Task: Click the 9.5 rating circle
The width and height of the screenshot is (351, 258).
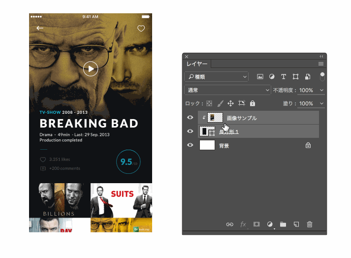Action: (x=128, y=161)
